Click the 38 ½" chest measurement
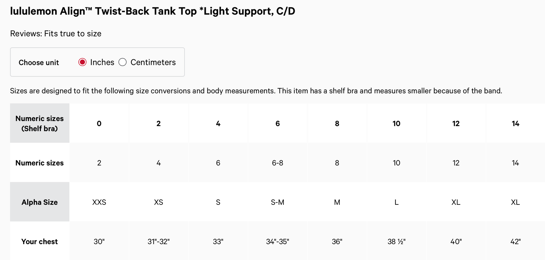545x260 pixels. (396, 242)
